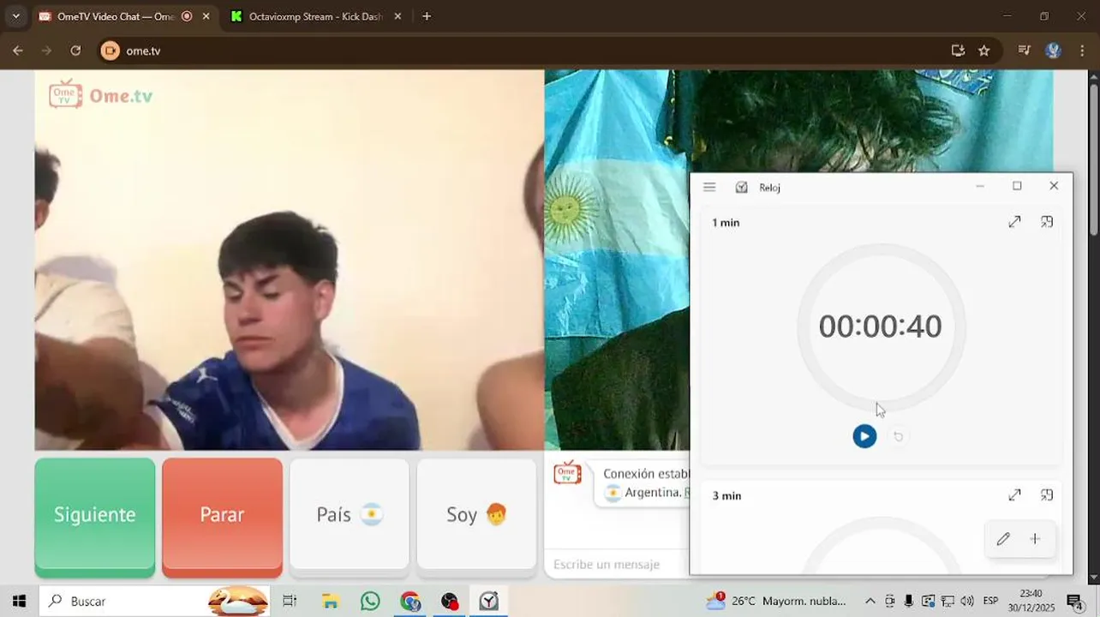Reset the 1 min timer

(899, 436)
